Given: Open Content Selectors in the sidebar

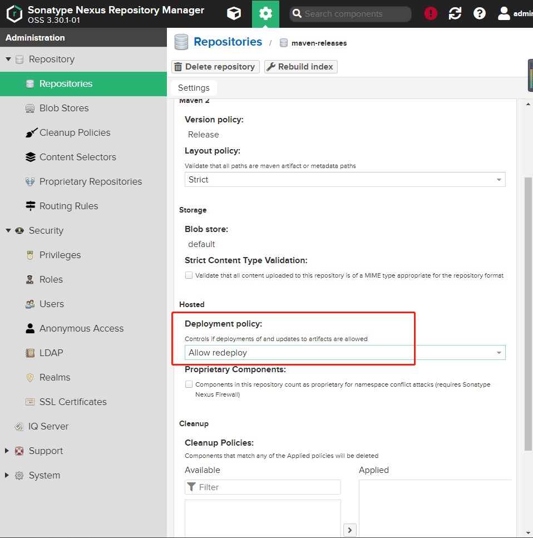Looking at the screenshot, I should point(83,157).
